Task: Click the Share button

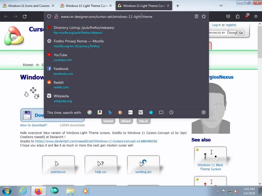Action: pos(126,121)
